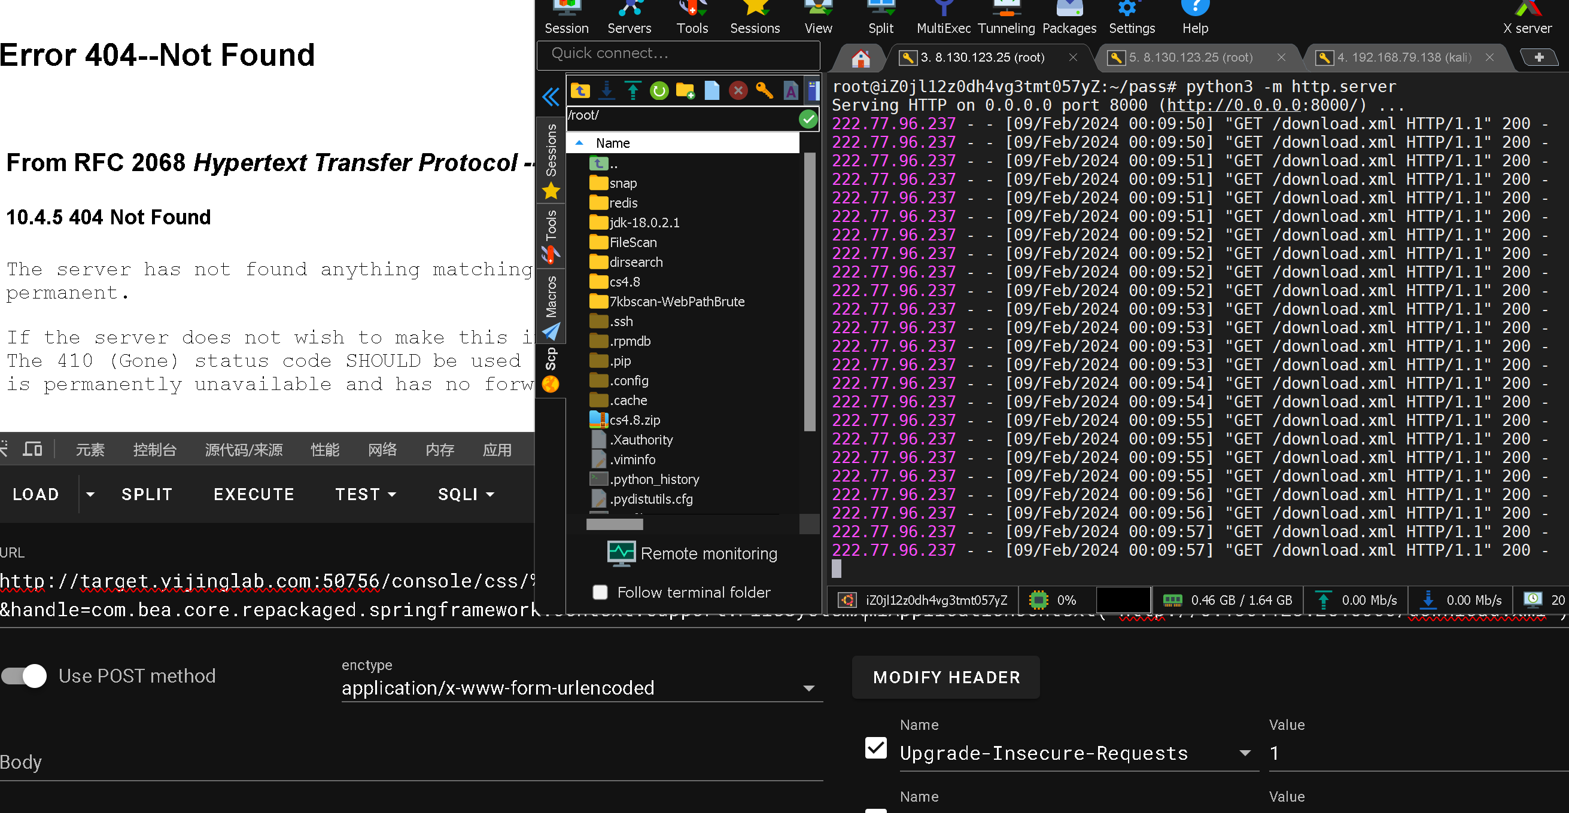Screen dimensions: 1569x813
Task: Uncheck the Upgrade-Insecure-Requests header checkbox
Action: 875,748
